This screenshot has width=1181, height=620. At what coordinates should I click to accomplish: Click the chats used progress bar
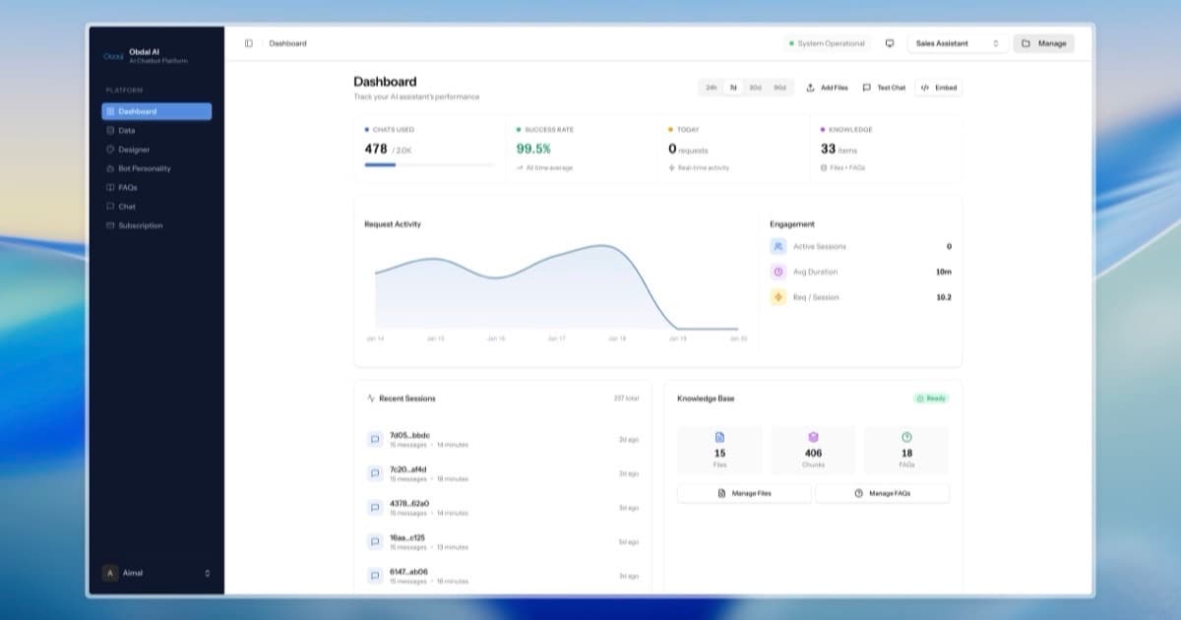430,165
